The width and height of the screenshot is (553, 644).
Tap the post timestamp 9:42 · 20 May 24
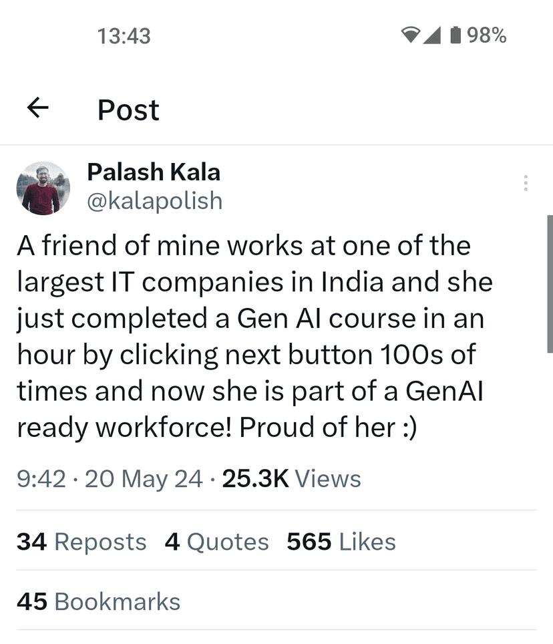[110, 478]
